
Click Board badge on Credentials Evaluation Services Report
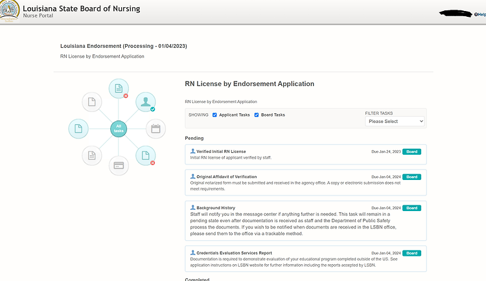pyautogui.click(x=411, y=253)
